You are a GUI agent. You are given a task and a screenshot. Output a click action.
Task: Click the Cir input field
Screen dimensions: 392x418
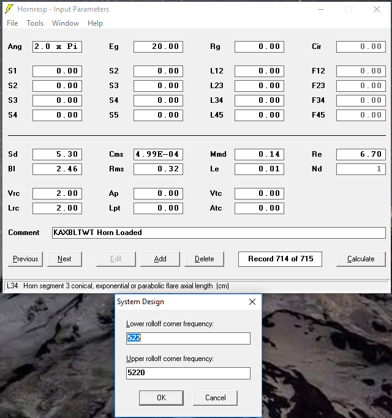(x=361, y=47)
